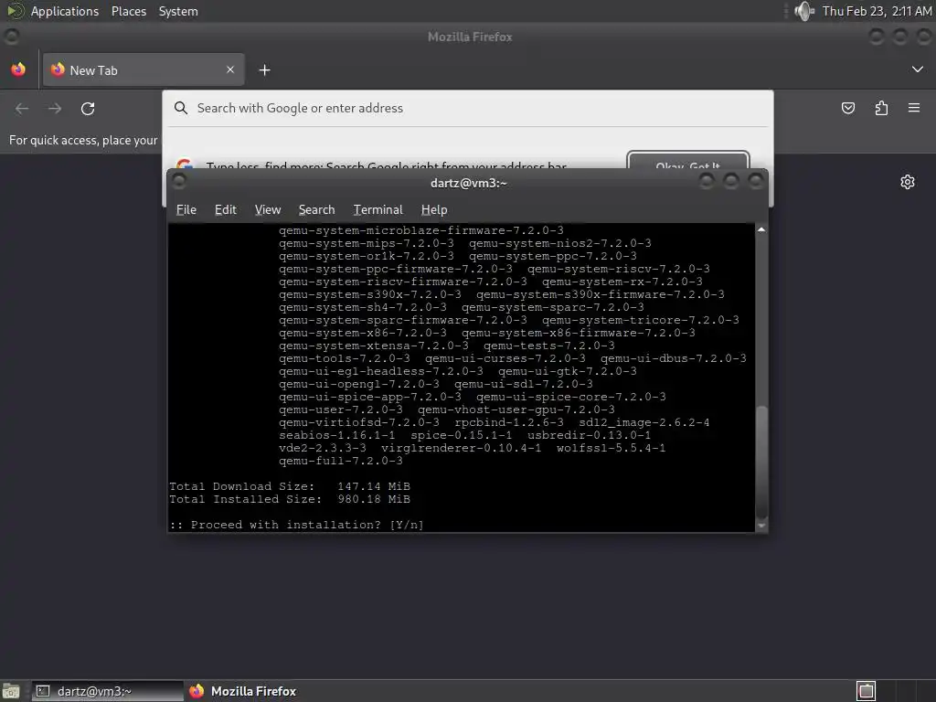Close the New Tab tab
This screenshot has width=936, height=702.
[230, 69]
